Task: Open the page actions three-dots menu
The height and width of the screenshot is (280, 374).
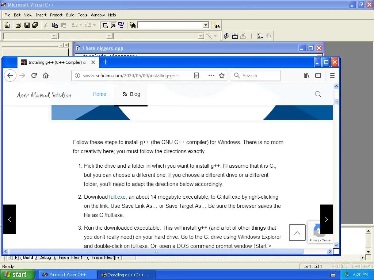Action: coord(211,75)
